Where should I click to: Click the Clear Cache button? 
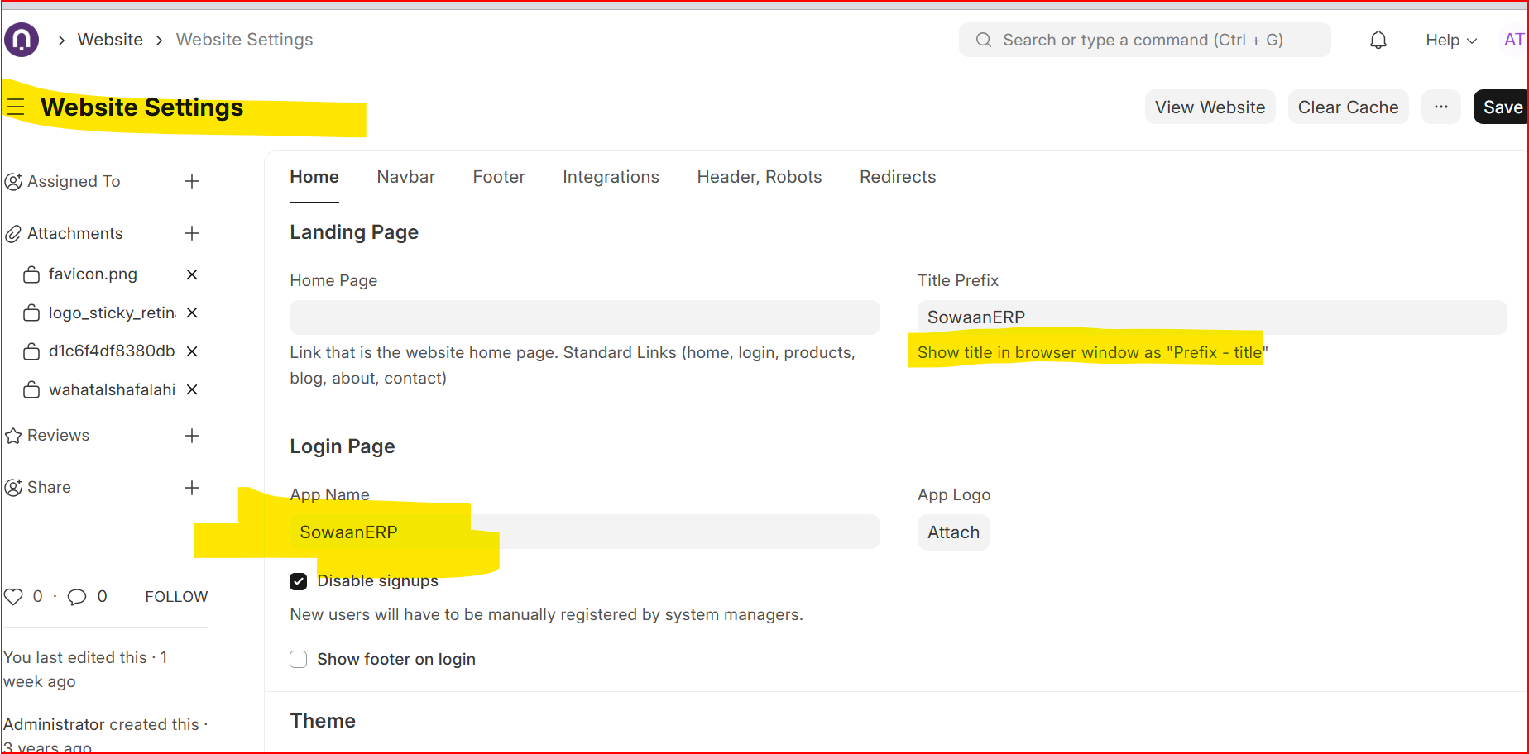[x=1349, y=107]
